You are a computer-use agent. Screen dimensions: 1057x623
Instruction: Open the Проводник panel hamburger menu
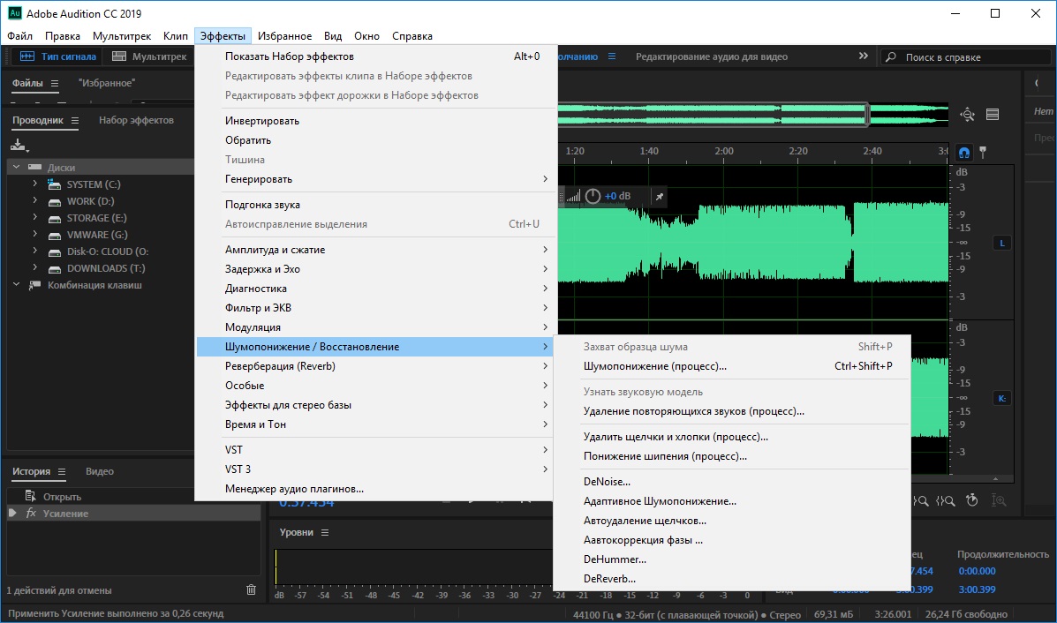pos(75,120)
